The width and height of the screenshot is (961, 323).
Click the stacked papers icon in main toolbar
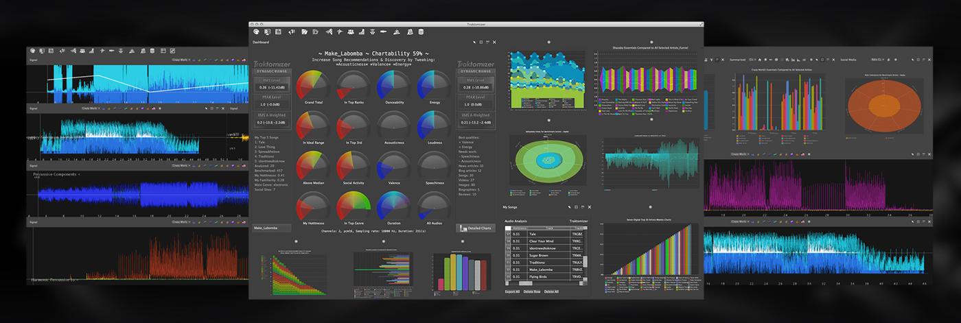coord(410,32)
